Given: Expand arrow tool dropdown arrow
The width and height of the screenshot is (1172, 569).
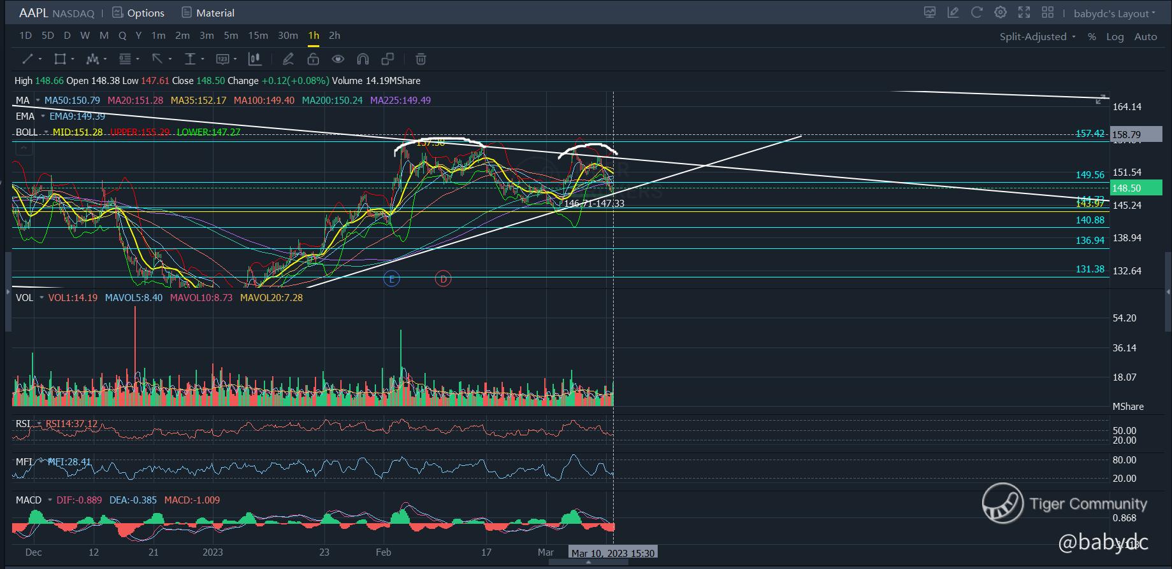Looking at the screenshot, I should point(170,59).
